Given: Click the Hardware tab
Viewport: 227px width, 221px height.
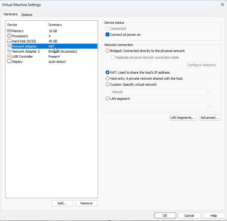Looking at the screenshot, I should click(11, 14).
